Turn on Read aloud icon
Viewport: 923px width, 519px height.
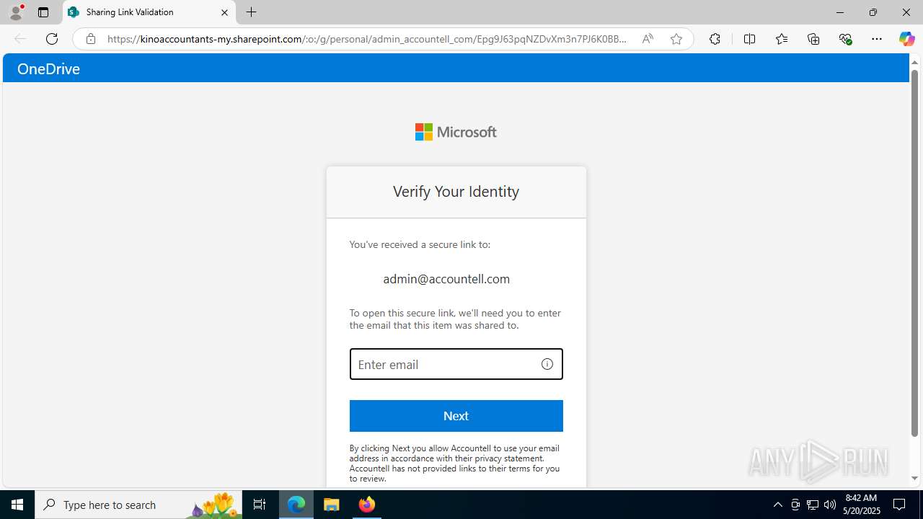pos(648,39)
